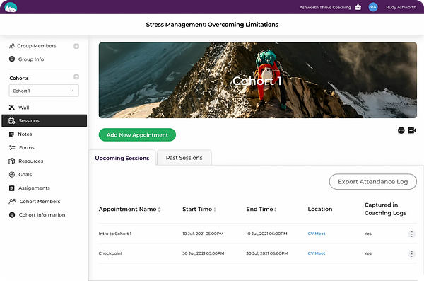The height and width of the screenshot is (281, 424).
Task: Open Cohort Information in the sidebar
Action: [42, 215]
